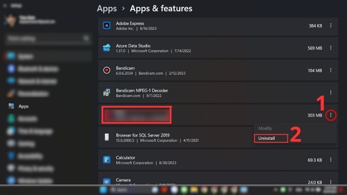The image size is (347, 195).
Task: Go back to Apps via the breadcrumb
Action: tap(107, 8)
